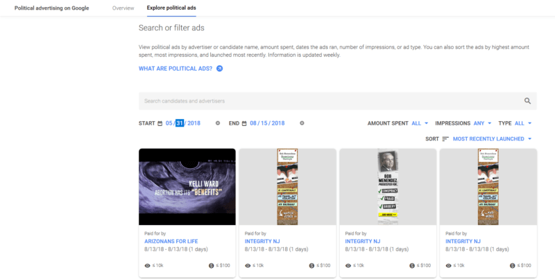The width and height of the screenshot is (555, 279).
Task: Open the INTEGRITY NJ link on the fourth card
Action: [463, 241]
